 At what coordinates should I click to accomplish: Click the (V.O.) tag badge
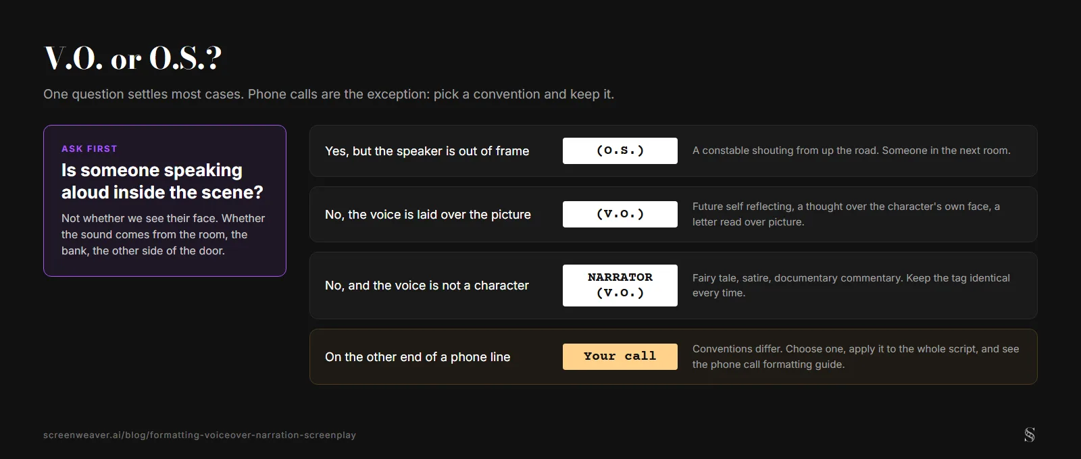click(x=620, y=214)
